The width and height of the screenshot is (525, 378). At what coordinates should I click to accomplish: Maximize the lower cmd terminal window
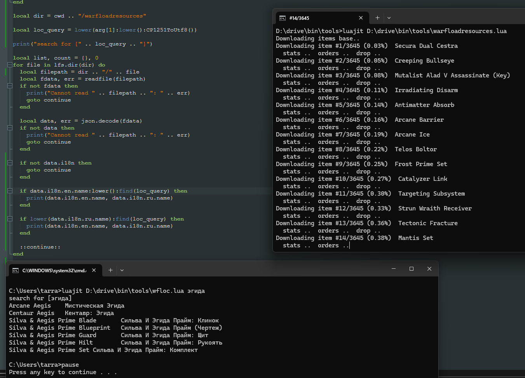pos(412,269)
